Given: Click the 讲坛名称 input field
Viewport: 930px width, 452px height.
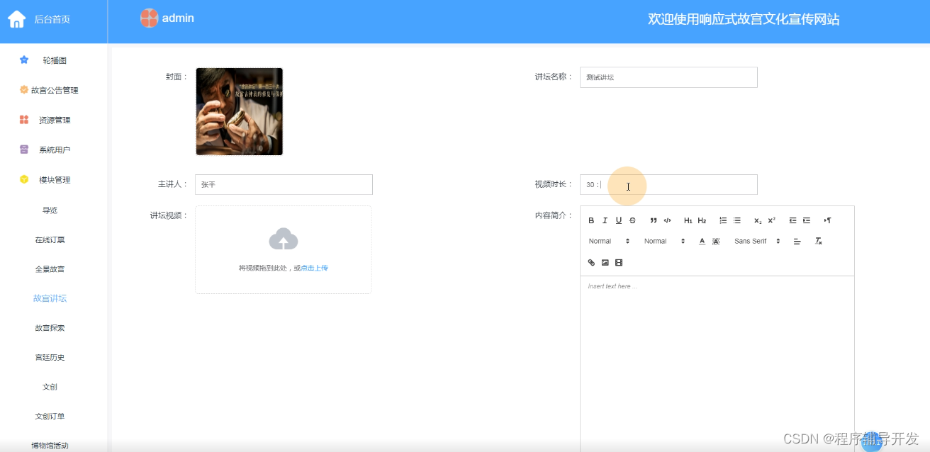Looking at the screenshot, I should coord(668,77).
